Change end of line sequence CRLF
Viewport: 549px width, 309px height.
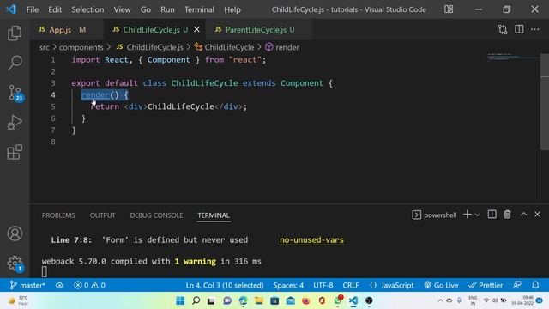[x=351, y=285]
